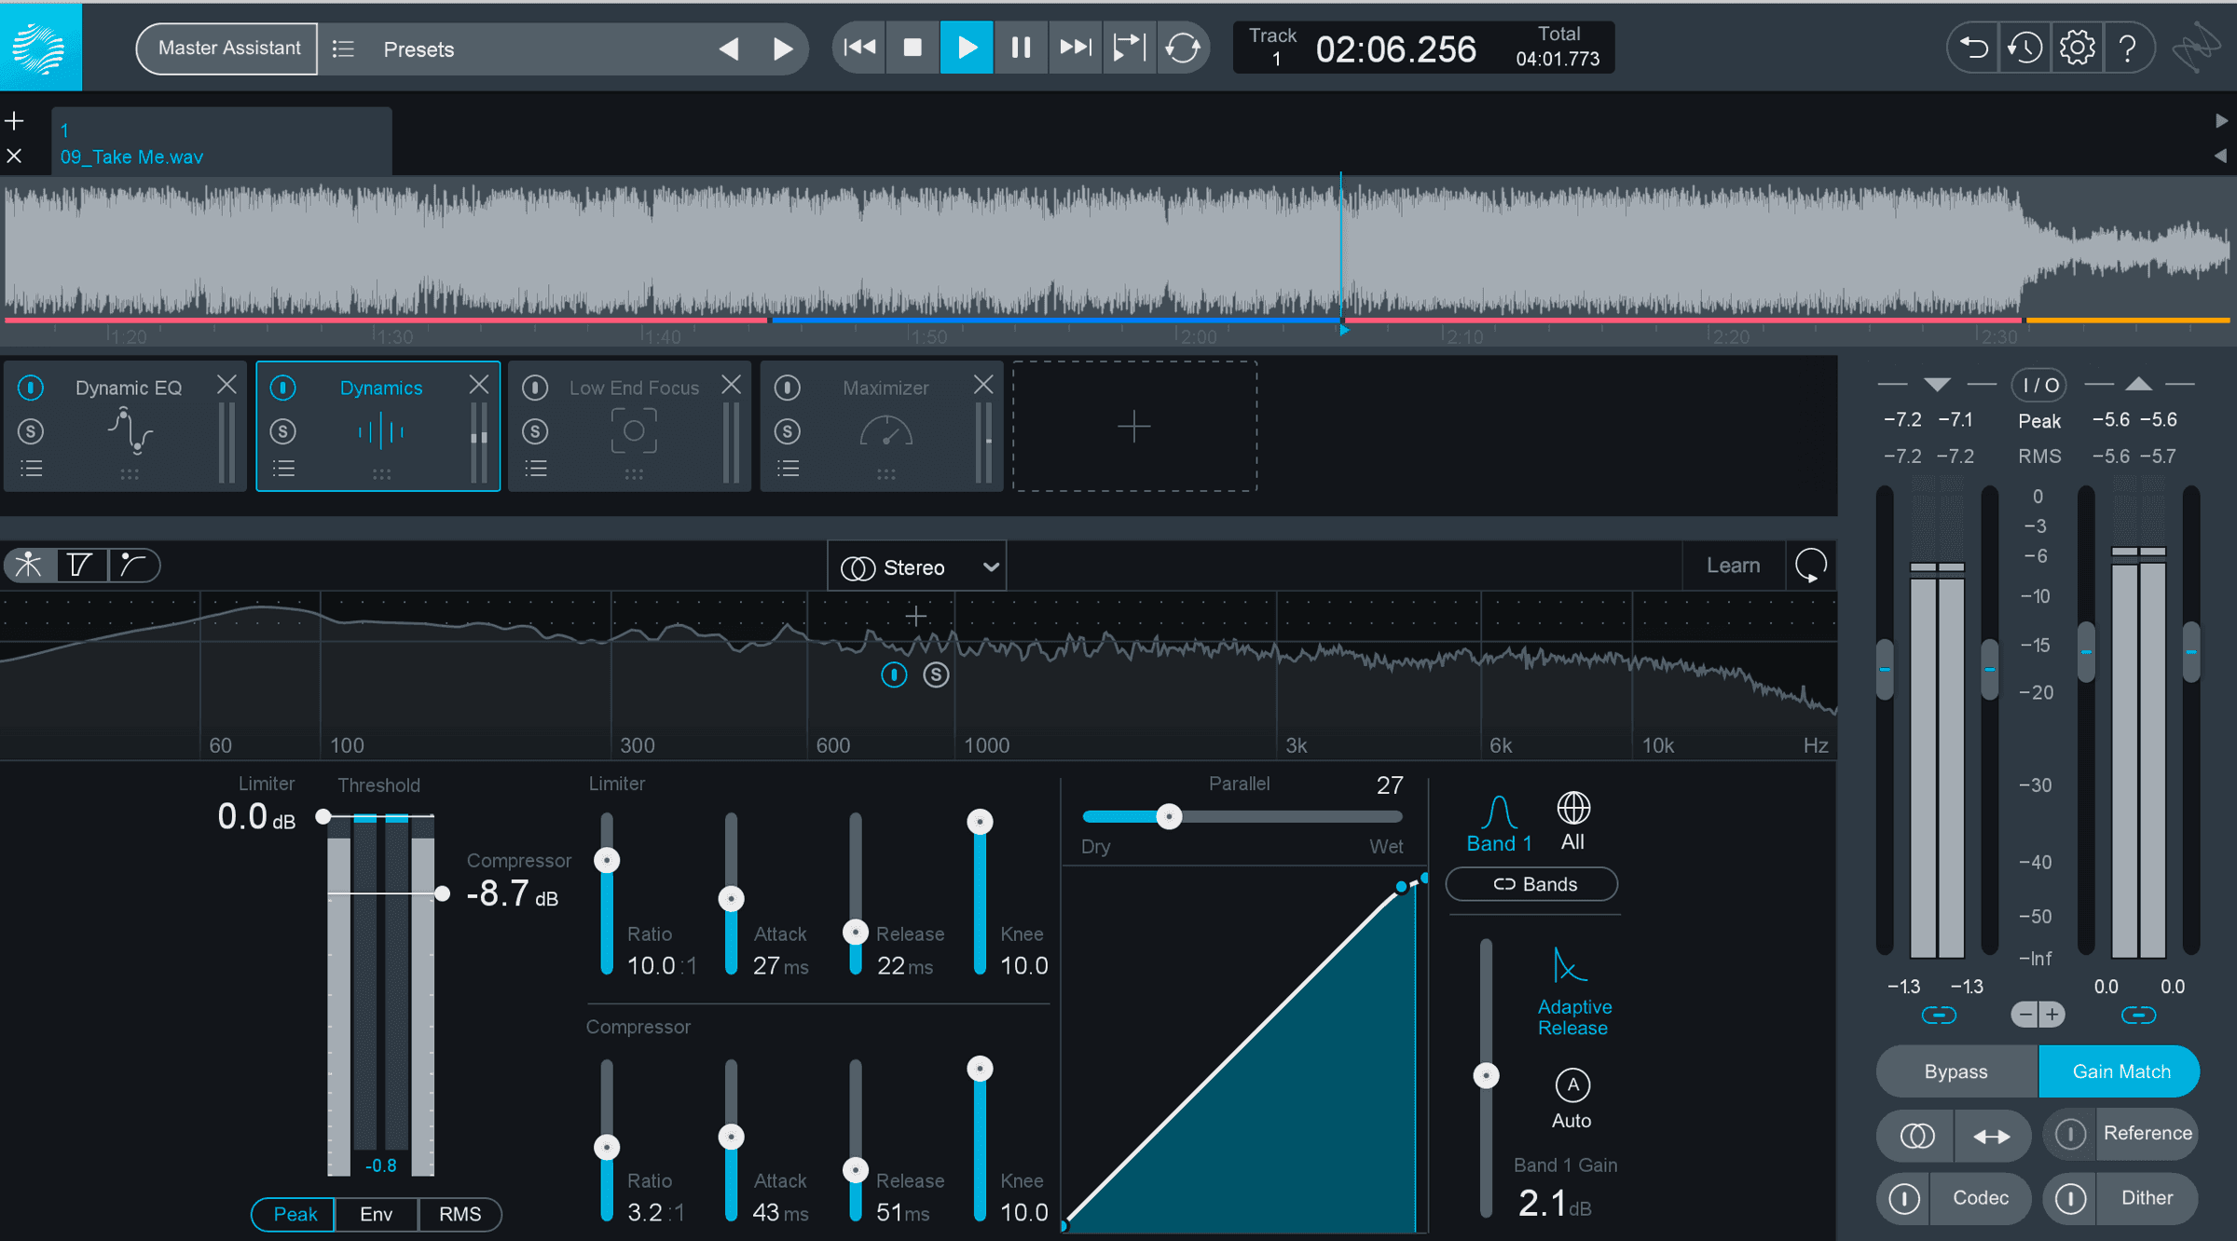Remove the Dynamic EQ module

[x=226, y=385]
